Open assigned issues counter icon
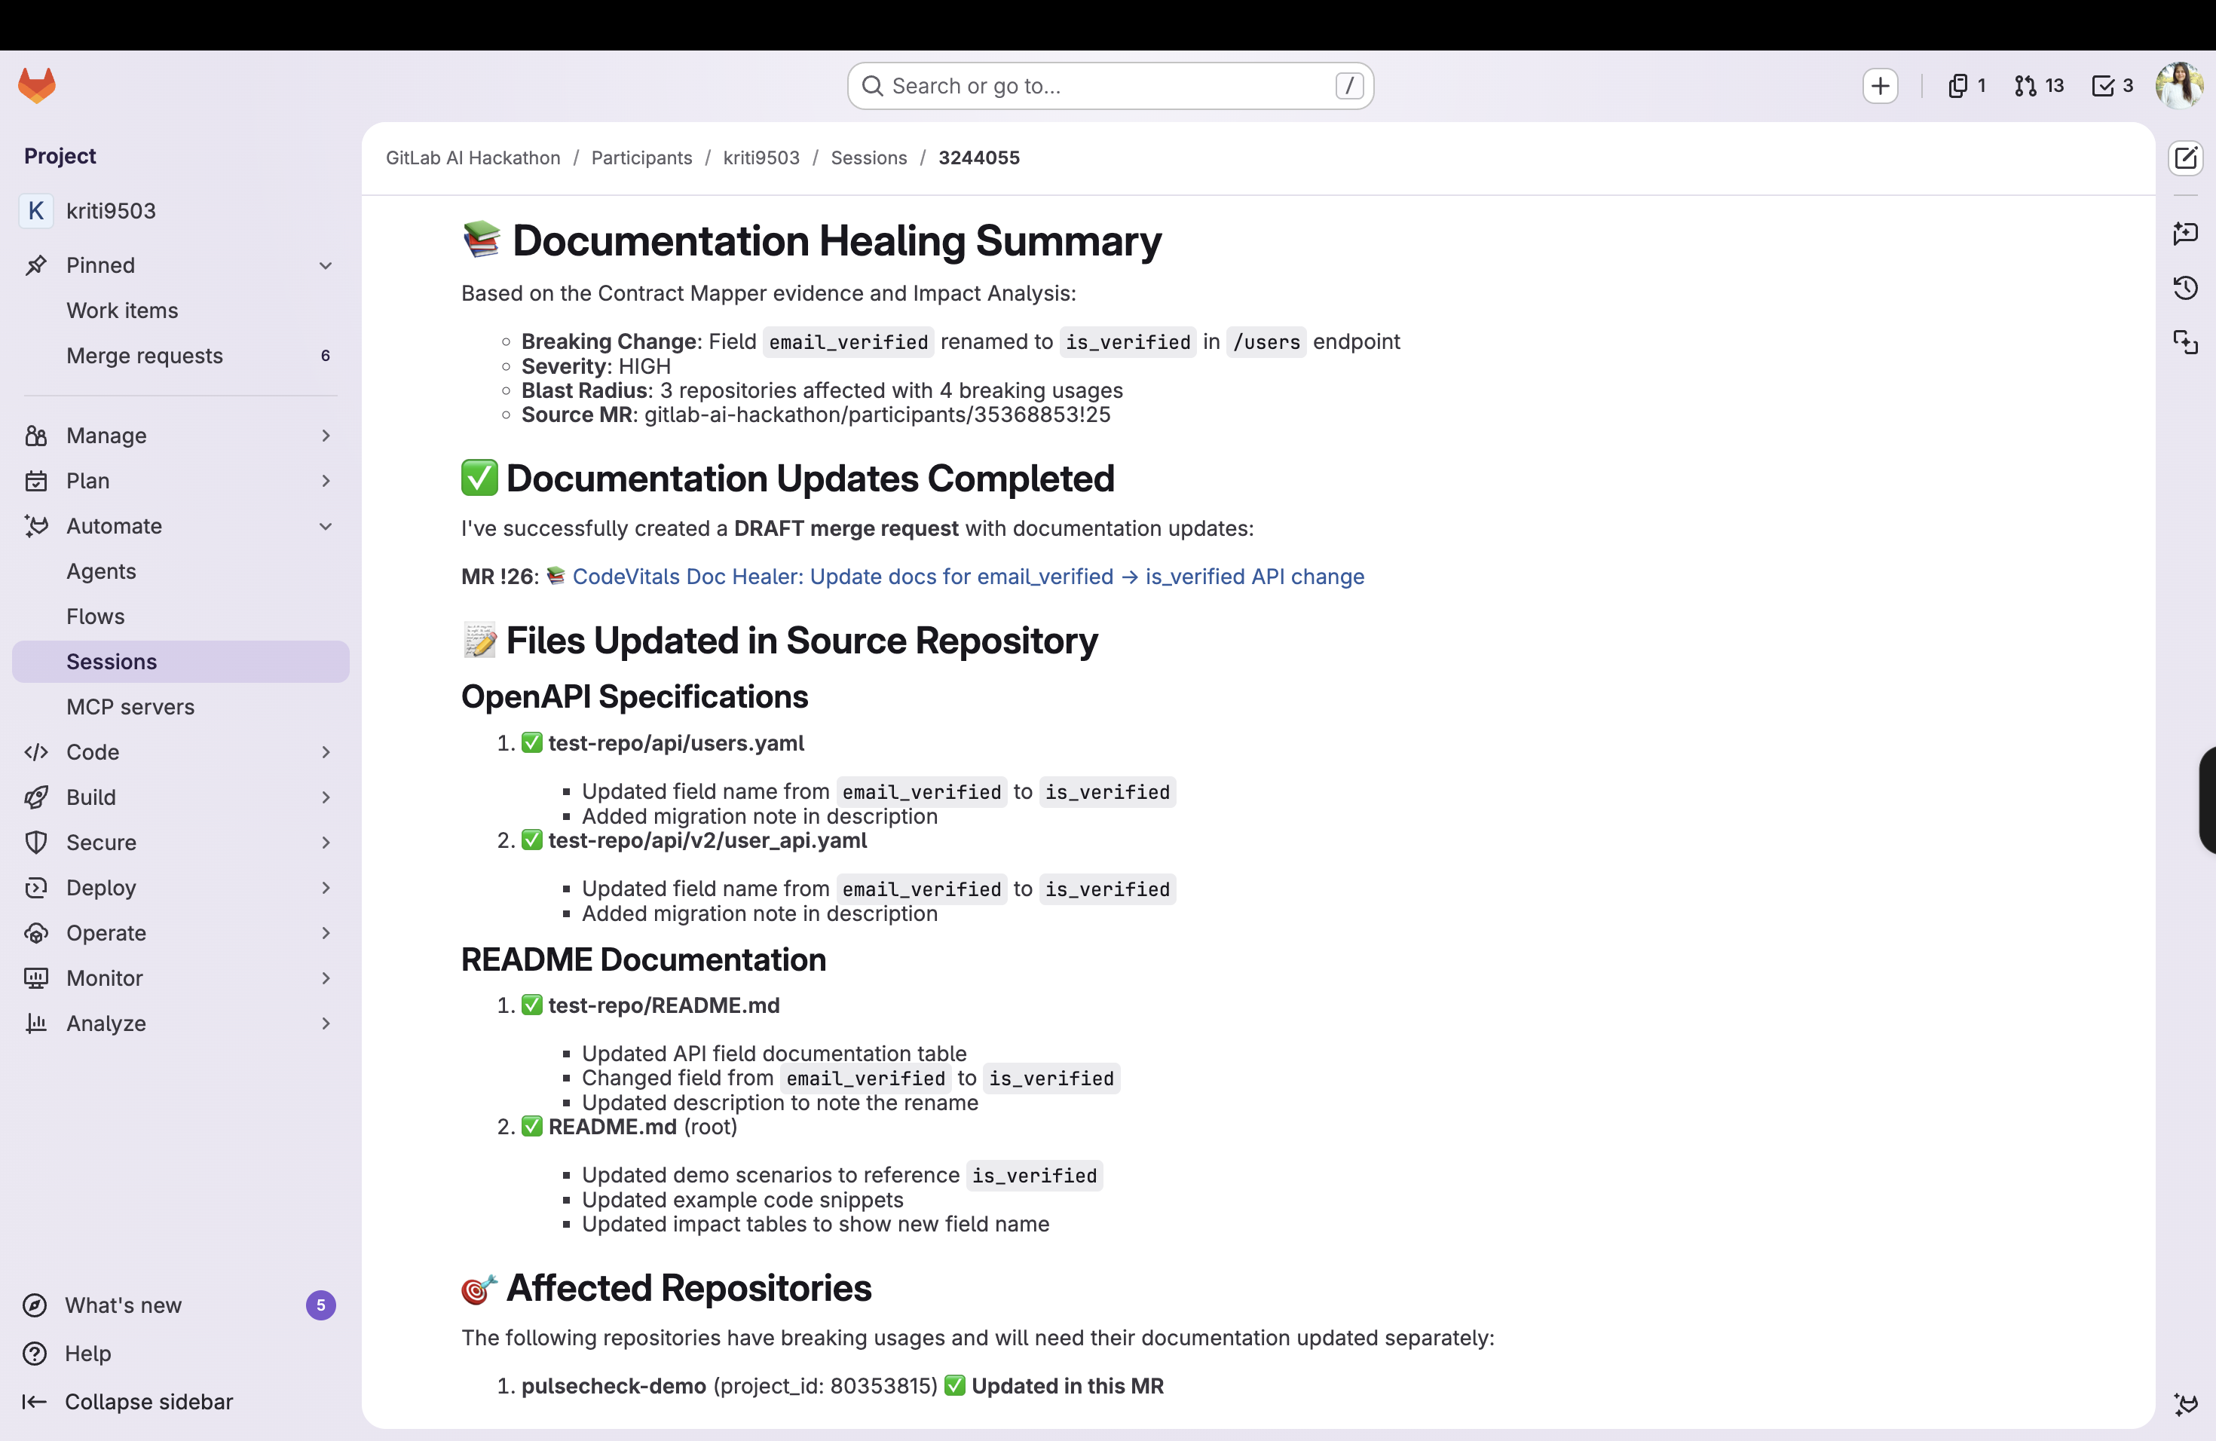Image resolution: width=2216 pixels, height=1441 pixels. click(1966, 86)
